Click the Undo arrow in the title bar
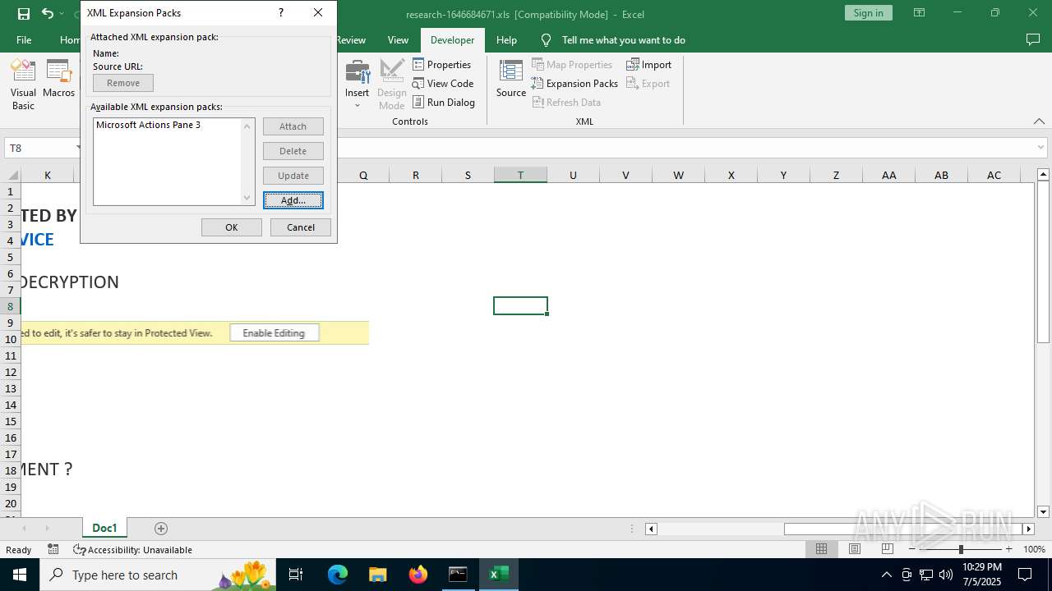Viewport: 1052px width, 591px height. coord(47,14)
